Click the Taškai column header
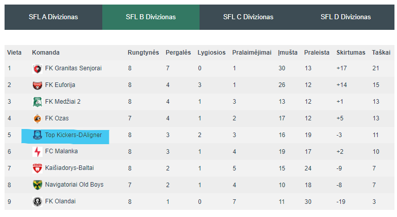The height and width of the screenshot is (217, 397). 381,53
